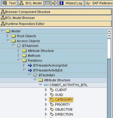
Task: Select the Model tree label
Action: [x=16, y=31]
